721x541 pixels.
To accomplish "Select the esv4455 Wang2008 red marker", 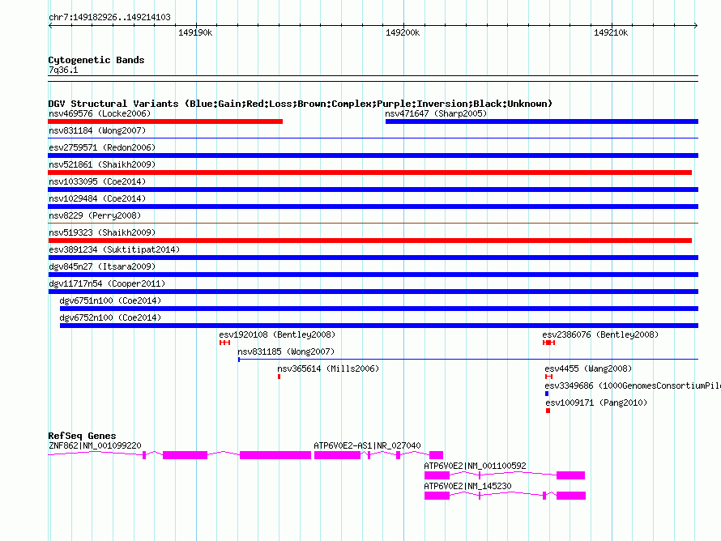I will [x=548, y=377].
